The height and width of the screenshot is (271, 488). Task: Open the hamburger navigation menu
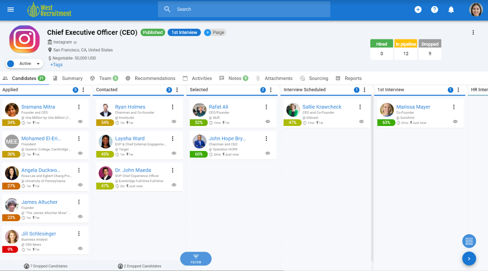coord(10,10)
